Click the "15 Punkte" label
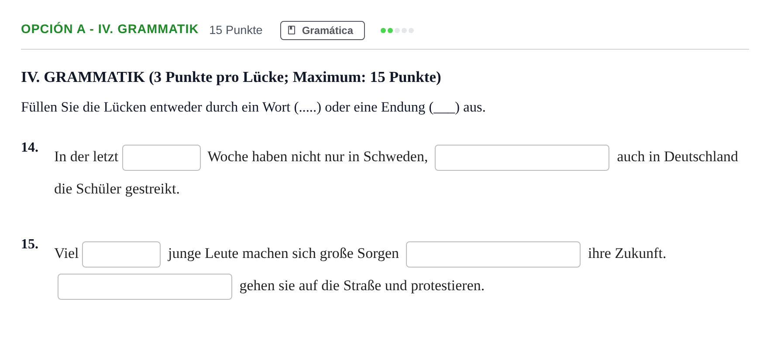770x339 pixels. (x=236, y=30)
